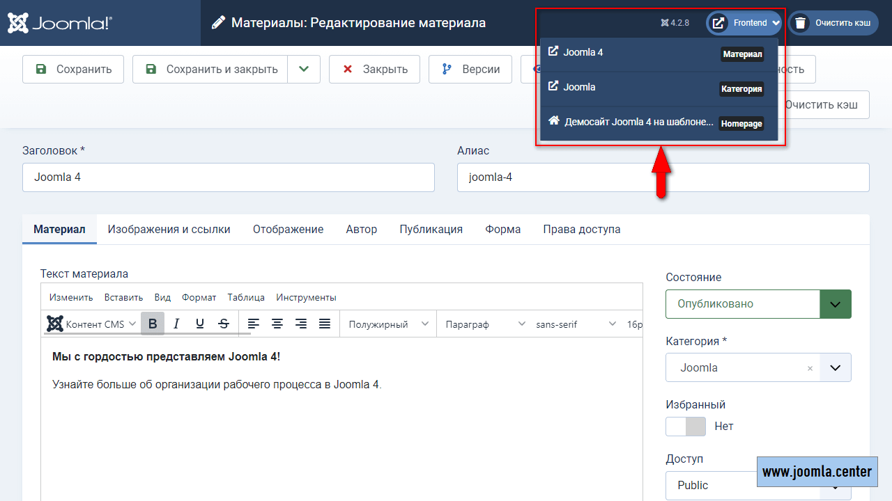This screenshot has width=892, height=501.
Task: Switch to the Изображения и ссылки tab
Action: coord(169,229)
